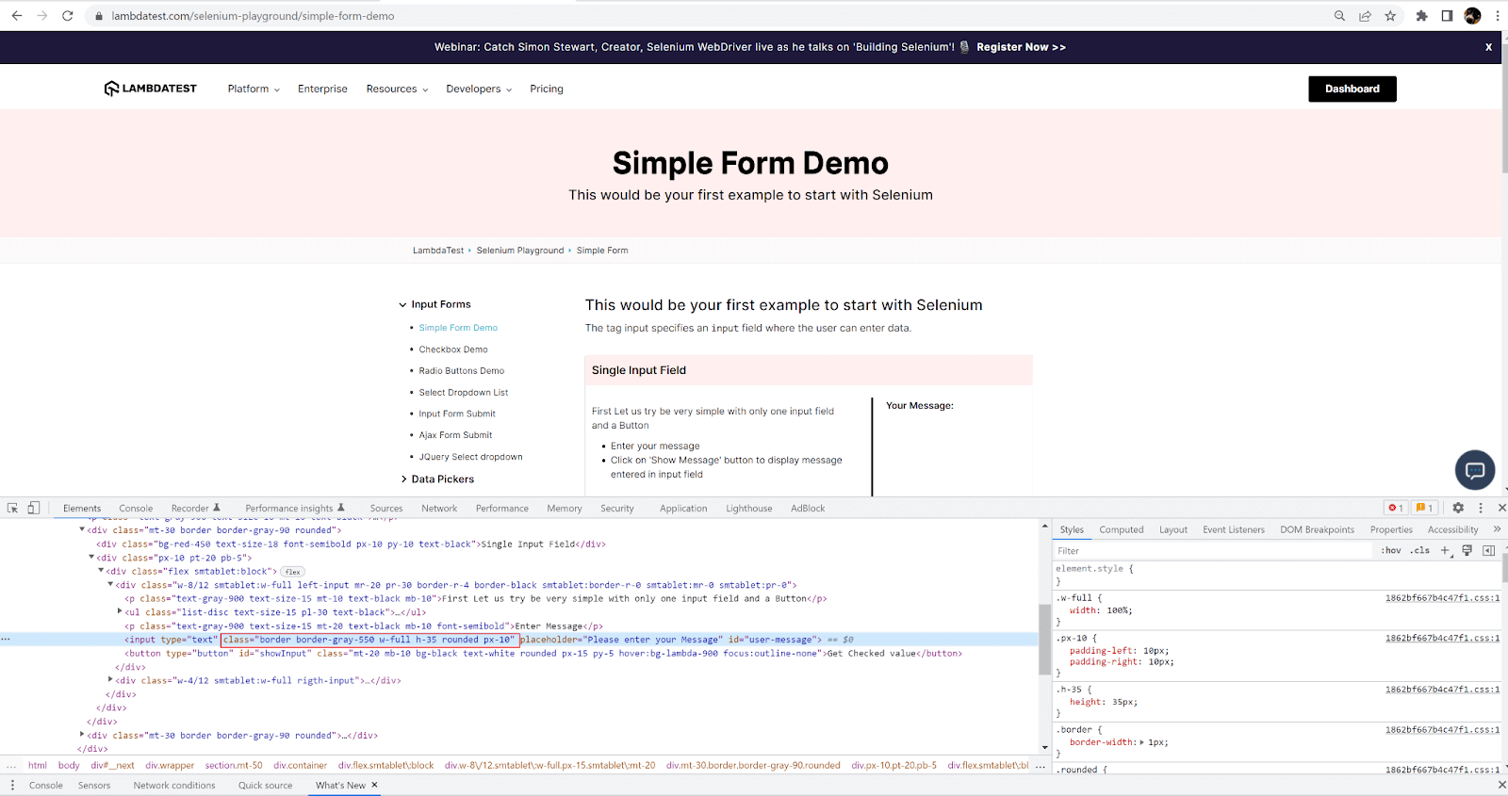Open the Chrome three-dot menu
The height and width of the screenshot is (796, 1508).
[x=1497, y=16]
